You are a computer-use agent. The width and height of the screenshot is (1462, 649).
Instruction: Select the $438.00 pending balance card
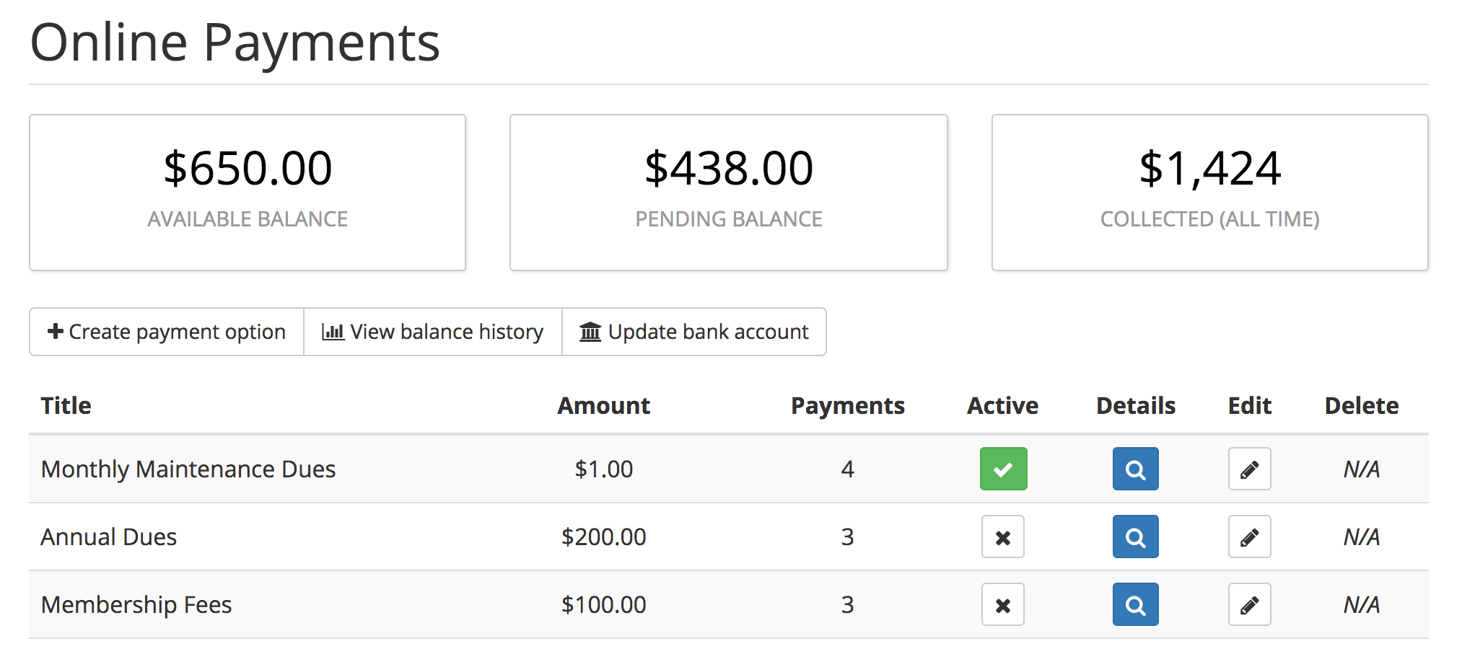click(728, 193)
